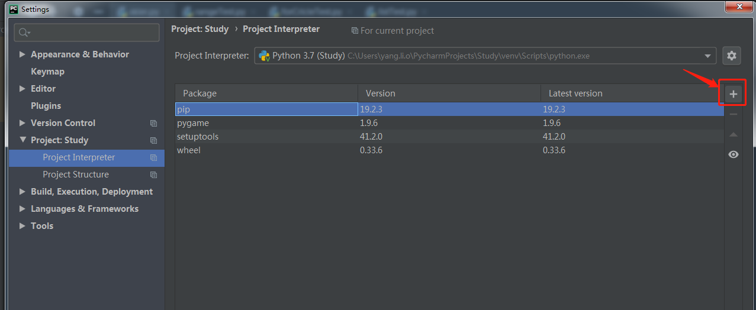This screenshot has width=756, height=310.
Task: Expand the Editor section
Action: point(22,88)
